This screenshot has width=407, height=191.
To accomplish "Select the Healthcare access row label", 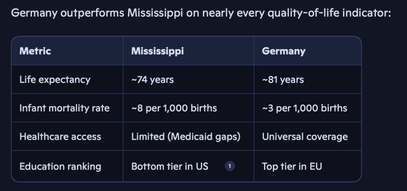I will [x=60, y=136].
